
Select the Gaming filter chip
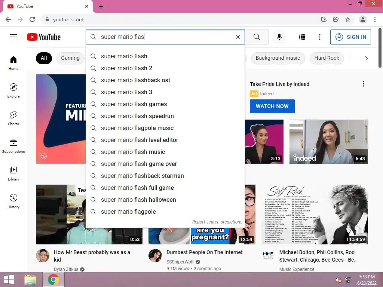(x=70, y=58)
